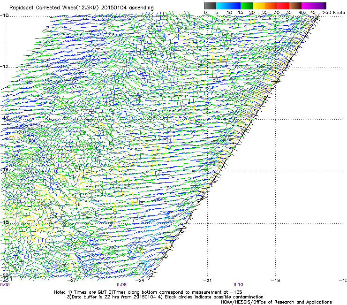Click the legend label '35'
The width and height of the screenshot is (347, 305).
[x=289, y=12]
